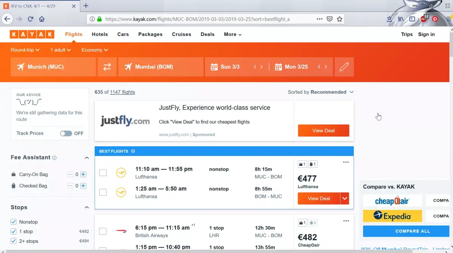The width and height of the screenshot is (453, 253).
Task: Open a new browser tab
Action: coord(86,6)
